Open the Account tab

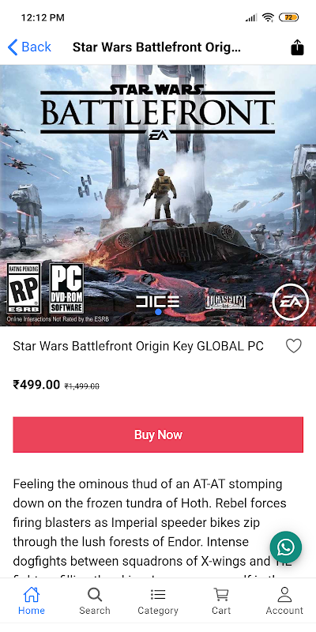click(284, 600)
